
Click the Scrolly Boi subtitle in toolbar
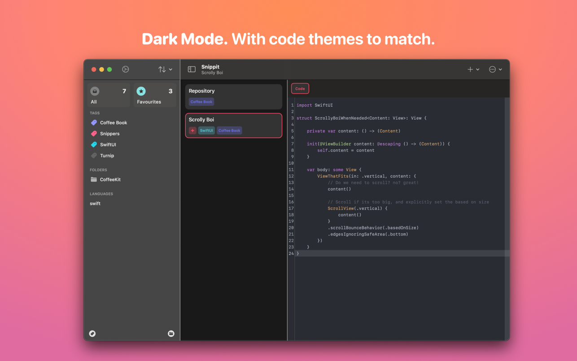[x=212, y=73]
